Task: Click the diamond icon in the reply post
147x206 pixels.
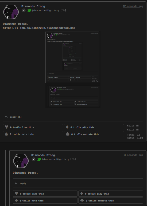Action: pyautogui.click(x=82, y=193)
